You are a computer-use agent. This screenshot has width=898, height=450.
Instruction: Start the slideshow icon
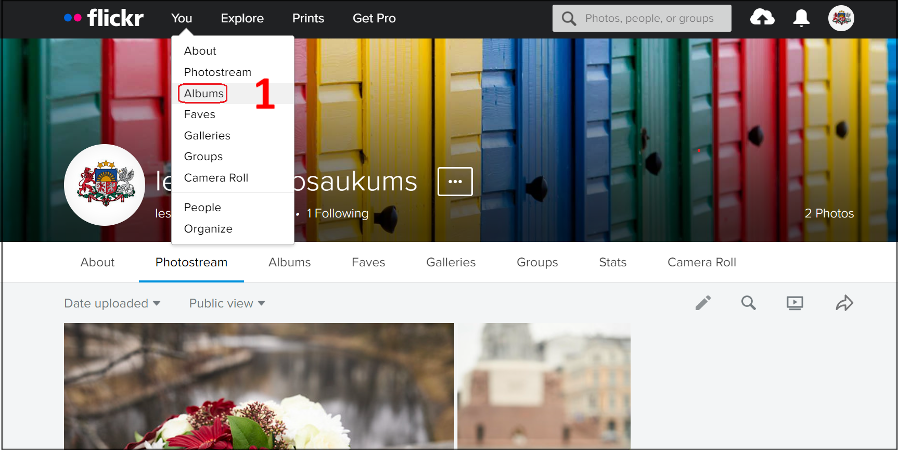pyautogui.click(x=794, y=303)
